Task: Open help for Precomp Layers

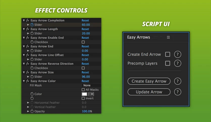Action: [x=177, y=63]
